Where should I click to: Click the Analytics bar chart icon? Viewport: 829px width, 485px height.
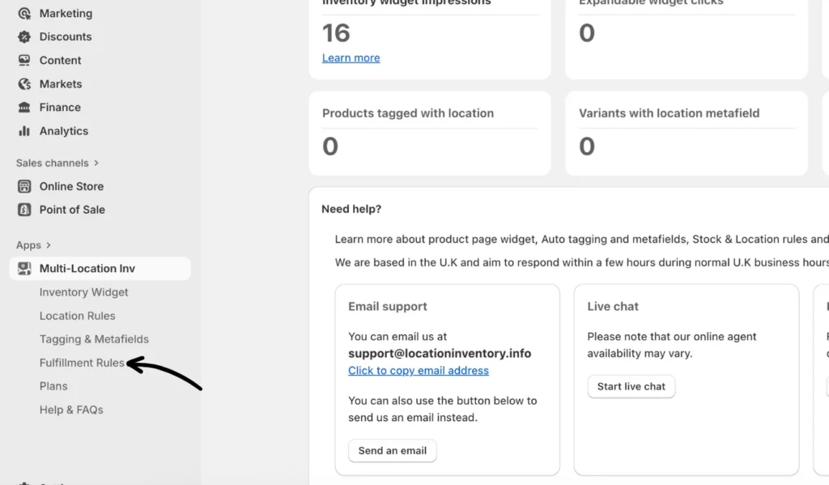pos(24,131)
